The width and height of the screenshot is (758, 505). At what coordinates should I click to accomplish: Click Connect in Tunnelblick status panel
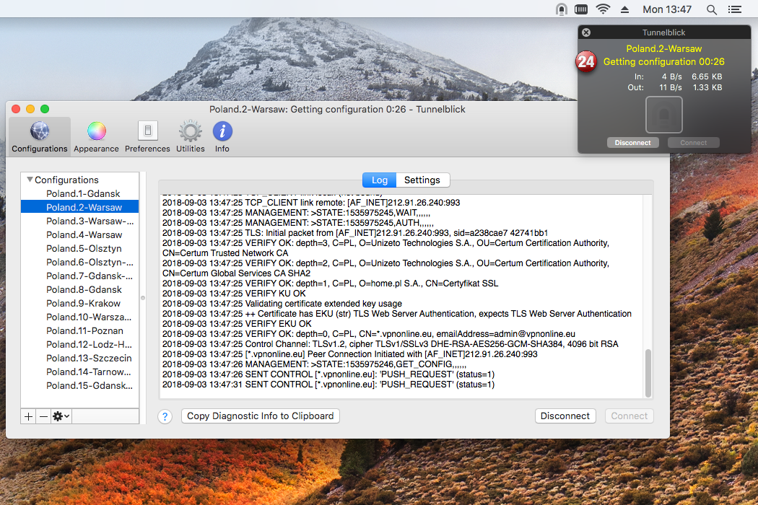(x=693, y=143)
